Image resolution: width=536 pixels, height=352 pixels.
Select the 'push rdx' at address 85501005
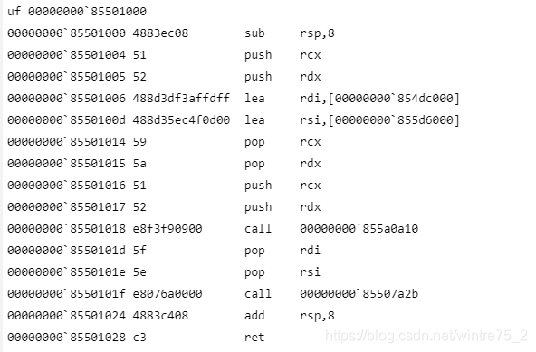click(x=164, y=77)
